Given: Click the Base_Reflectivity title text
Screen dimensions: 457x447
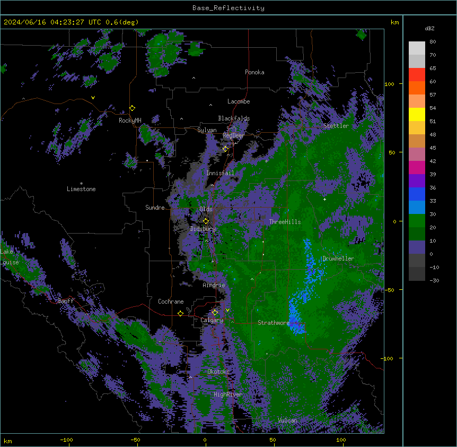Looking at the screenshot, I should pos(228,8).
